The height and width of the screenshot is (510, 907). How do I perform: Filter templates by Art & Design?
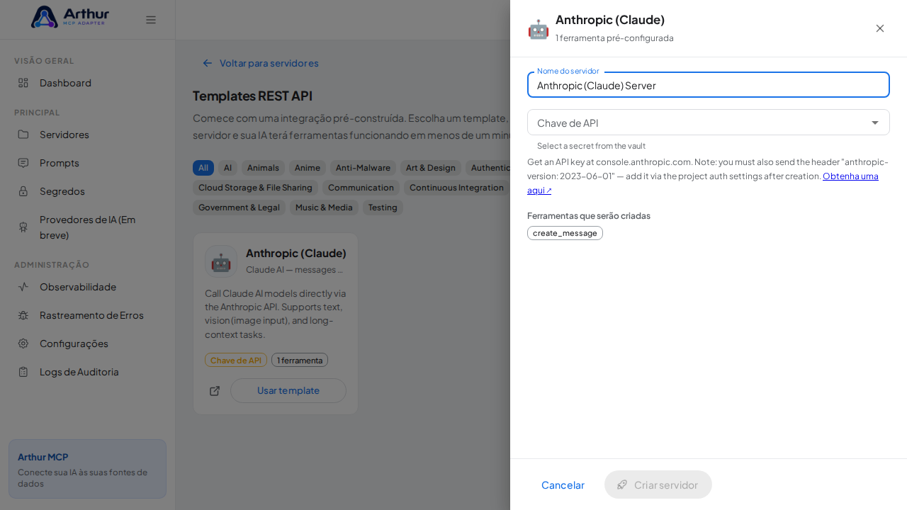coord(431,168)
